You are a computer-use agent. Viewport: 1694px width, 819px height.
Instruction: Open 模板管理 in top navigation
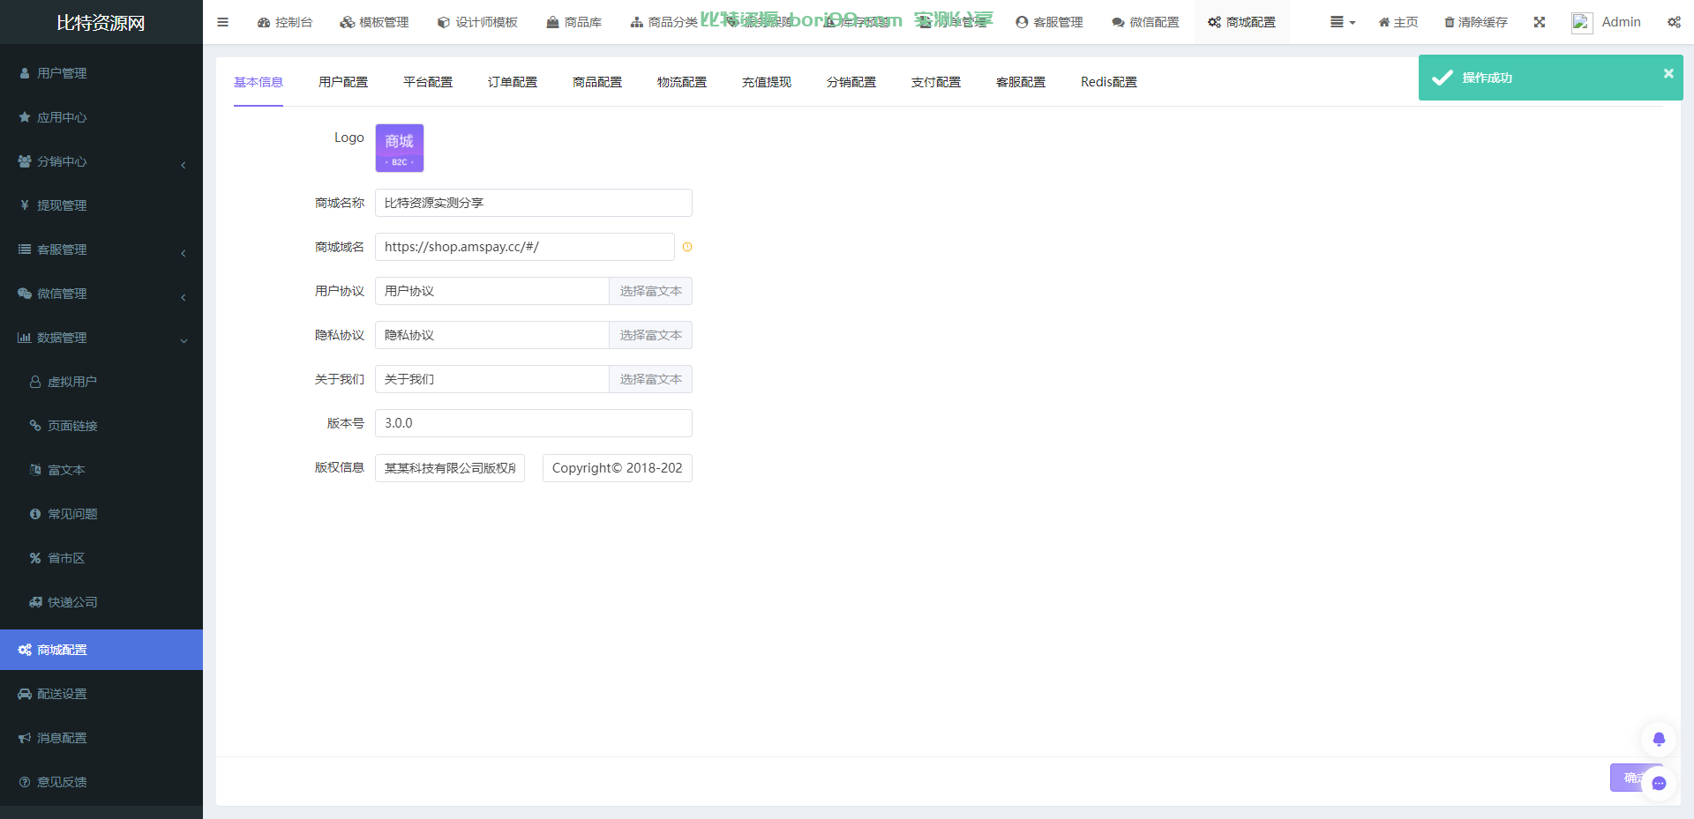374,22
